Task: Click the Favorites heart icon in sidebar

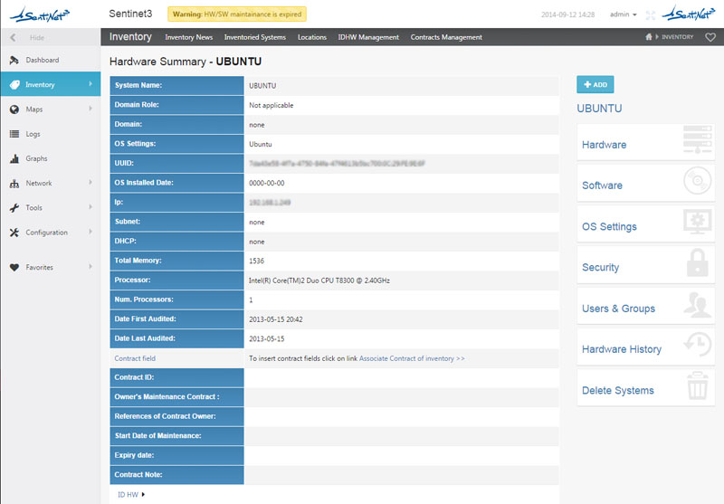Action: (14, 267)
